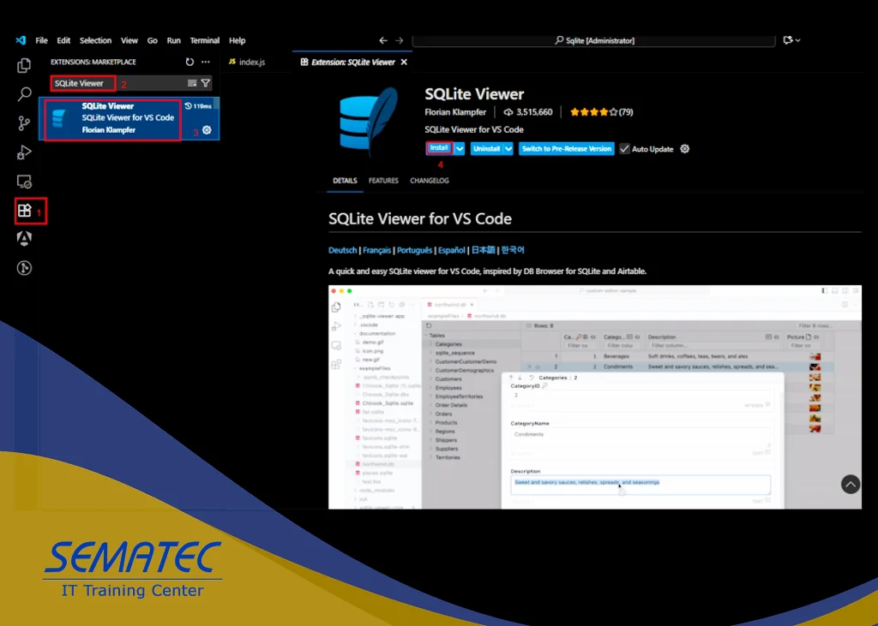Screen dimensions: 878x626
Task: Click the SQLite Viewer demo screenshot image
Action: tap(595, 397)
